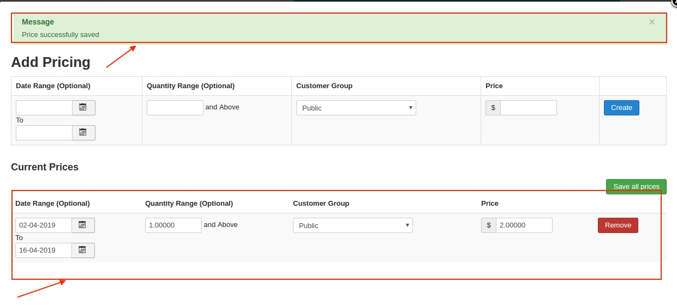Image resolution: width=677 pixels, height=307 pixels.
Task: Select the 16-04-2019 date field
Action: [44, 250]
